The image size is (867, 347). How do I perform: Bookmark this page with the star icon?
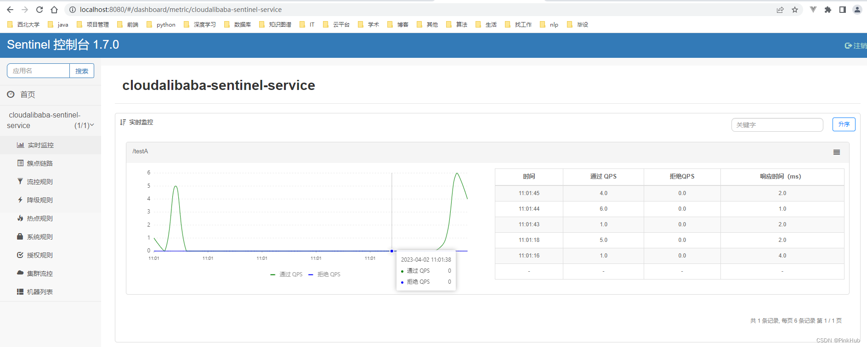coord(795,10)
